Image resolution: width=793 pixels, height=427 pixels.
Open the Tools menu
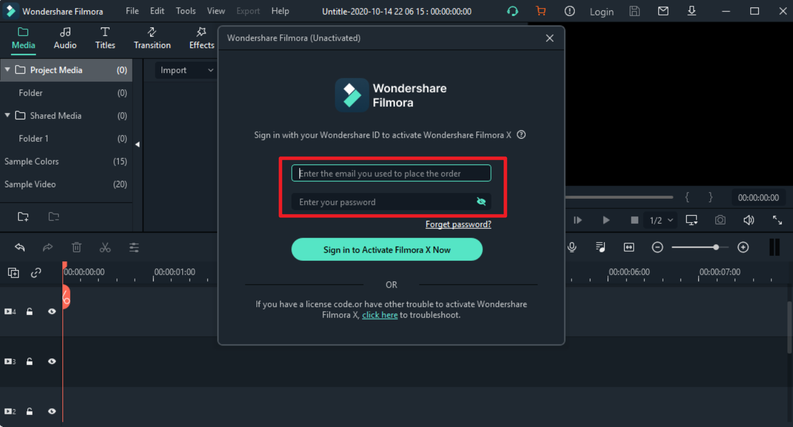pos(186,11)
